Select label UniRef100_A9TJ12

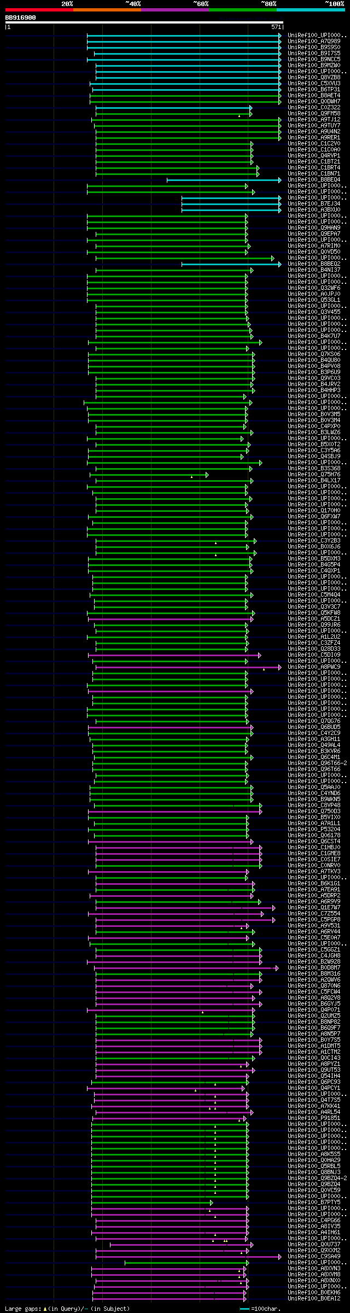pos(314,119)
